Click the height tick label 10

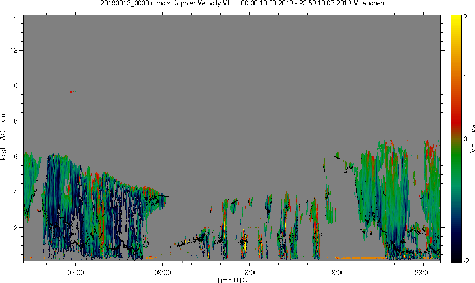pyautogui.click(x=14, y=86)
